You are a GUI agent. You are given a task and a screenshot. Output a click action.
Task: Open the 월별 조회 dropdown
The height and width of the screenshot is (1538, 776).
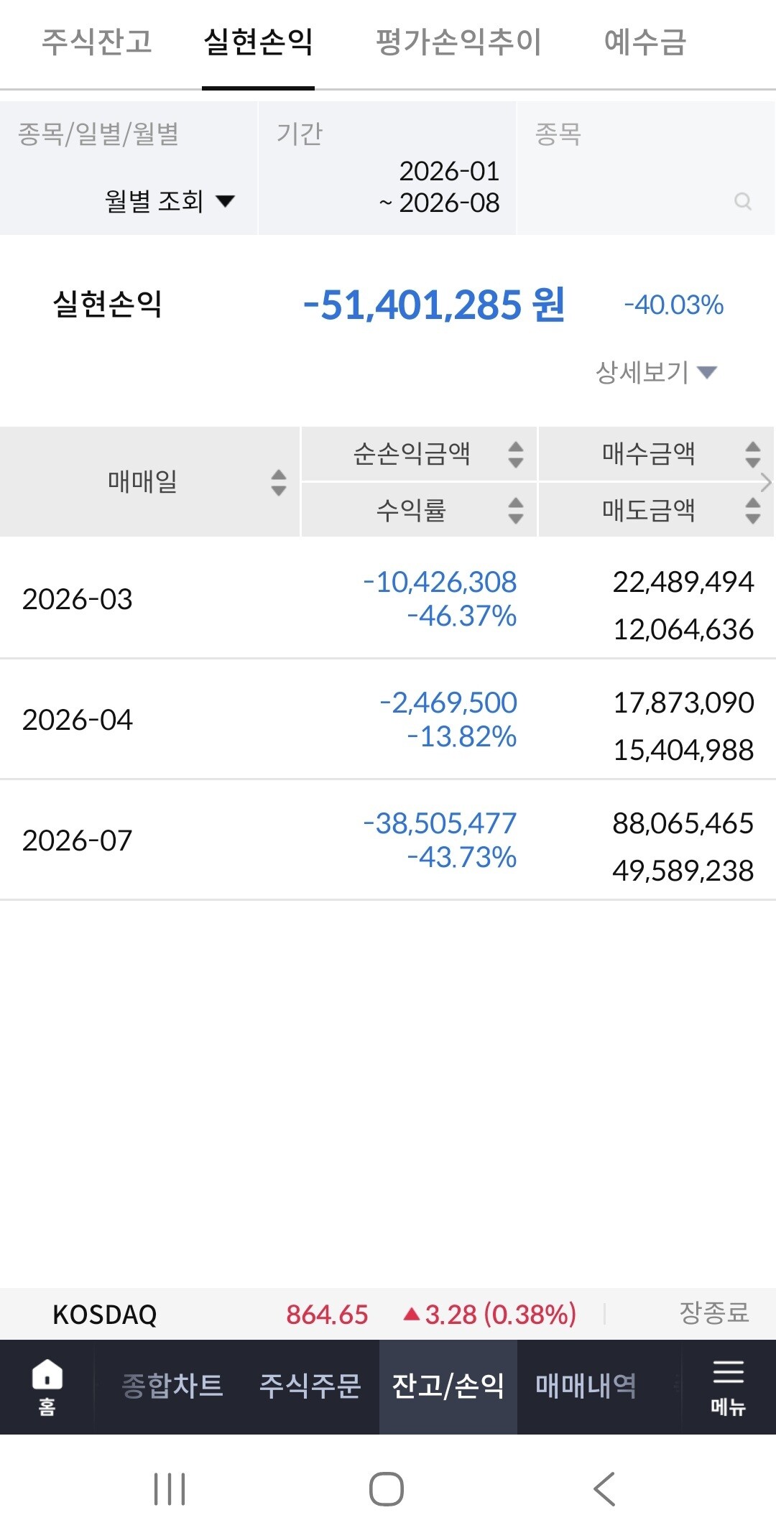170,200
